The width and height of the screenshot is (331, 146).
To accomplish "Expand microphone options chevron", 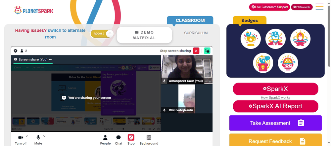I will click(x=44, y=136).
